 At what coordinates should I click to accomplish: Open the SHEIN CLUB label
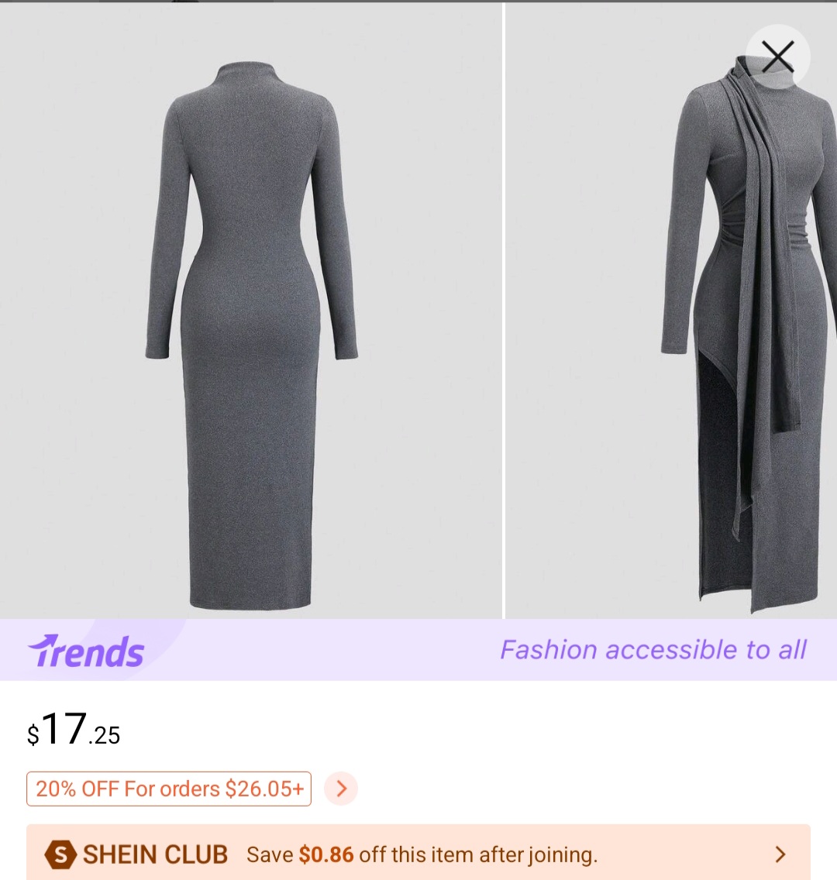pos(155,854)
